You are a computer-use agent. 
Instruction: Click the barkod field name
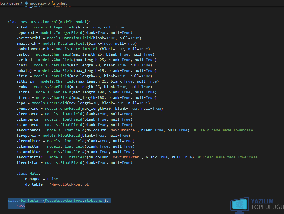tap(23, 54)
